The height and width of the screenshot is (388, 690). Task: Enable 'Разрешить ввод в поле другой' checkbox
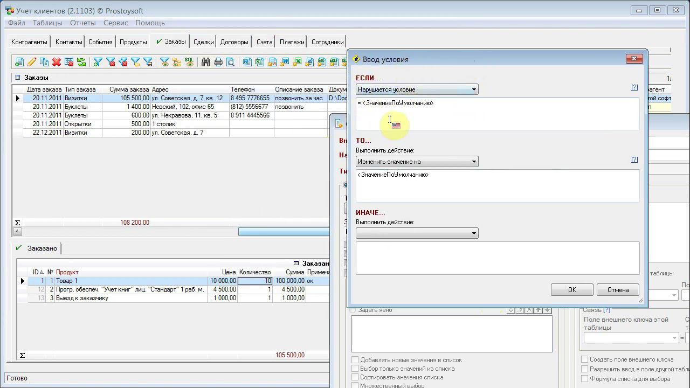584,369
